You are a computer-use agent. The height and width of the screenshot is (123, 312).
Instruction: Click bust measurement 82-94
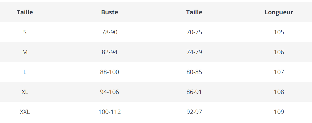click(109, 52)
